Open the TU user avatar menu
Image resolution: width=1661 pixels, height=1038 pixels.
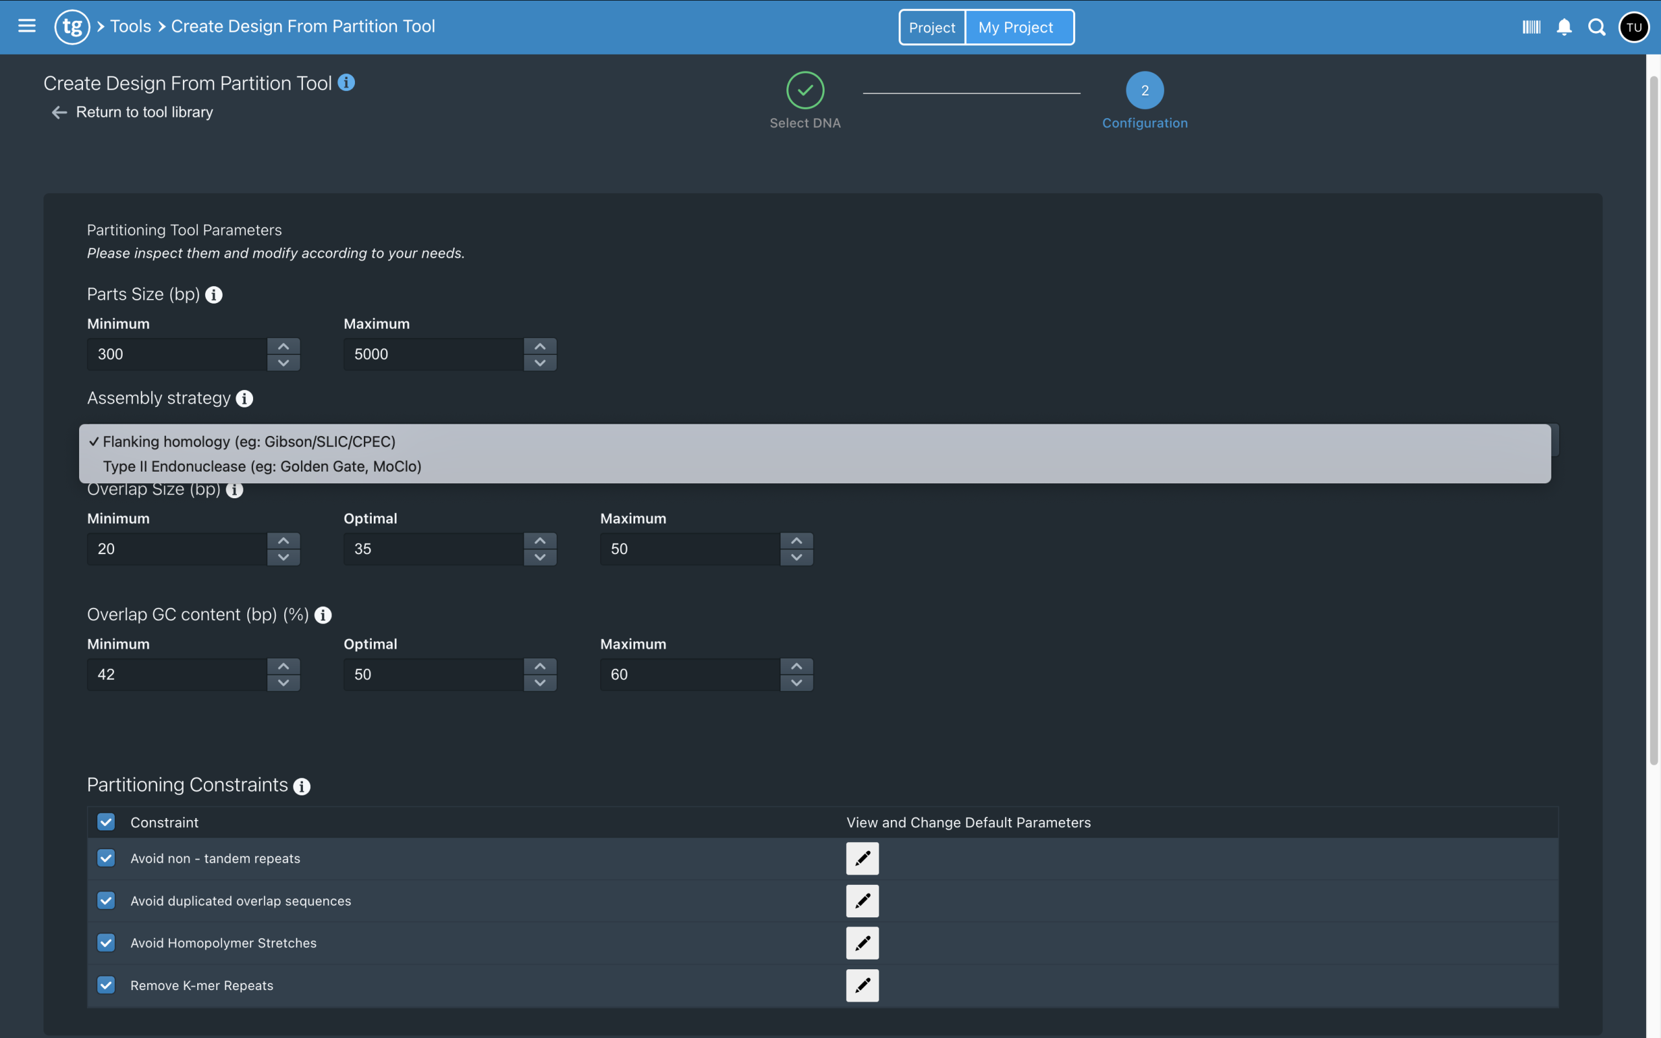(1634, 27)
